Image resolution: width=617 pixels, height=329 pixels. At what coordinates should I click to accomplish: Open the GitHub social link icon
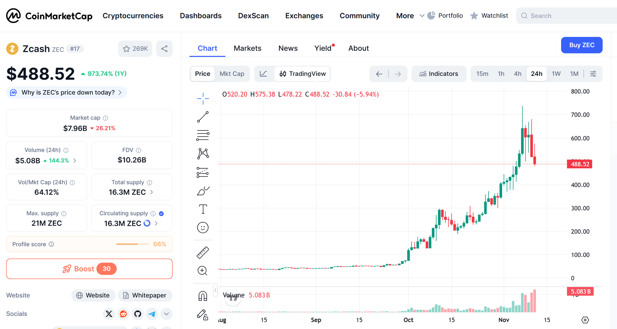[138, 314]
